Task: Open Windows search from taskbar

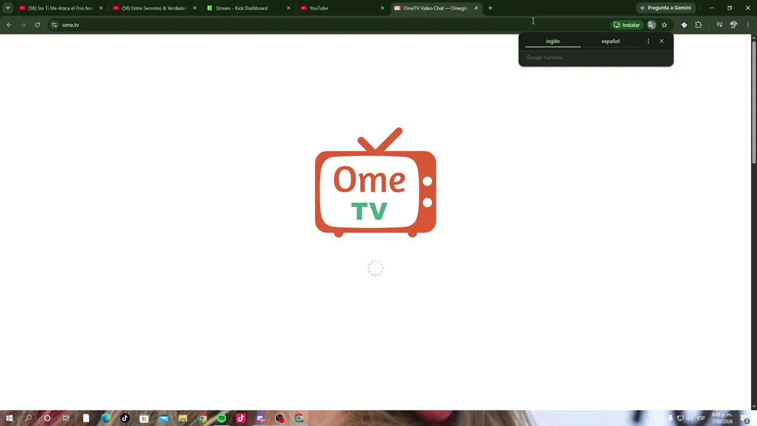Action: [28, 418]
